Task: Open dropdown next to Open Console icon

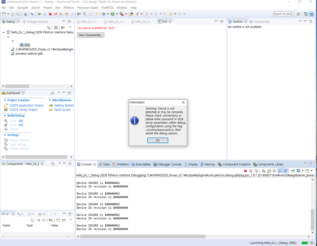Action: [312, 171]
